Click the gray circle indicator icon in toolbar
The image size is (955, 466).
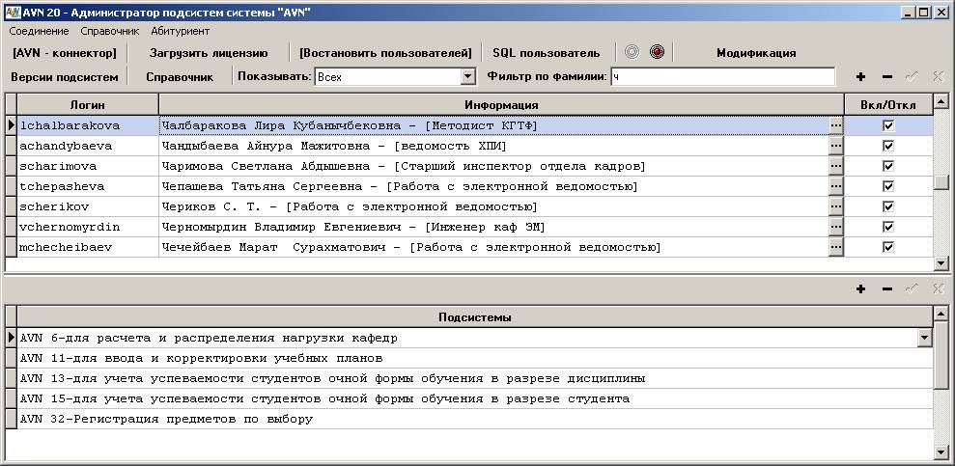tap(632, 52)
